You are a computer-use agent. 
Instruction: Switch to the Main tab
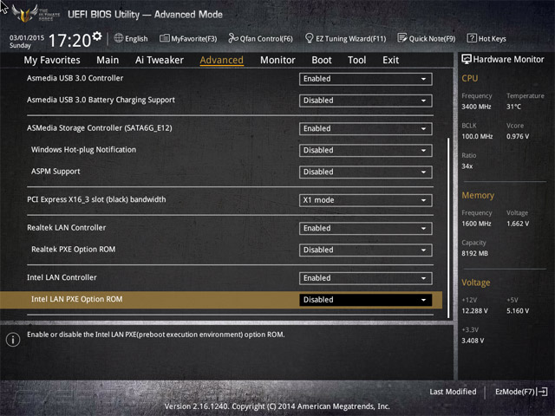pyautogui.click(x=108, y=60)
